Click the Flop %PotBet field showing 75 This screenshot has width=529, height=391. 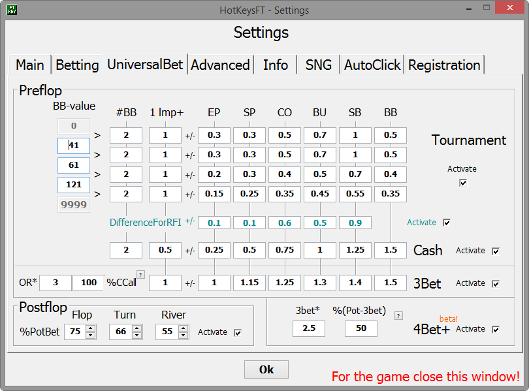(x=75, y=332)
